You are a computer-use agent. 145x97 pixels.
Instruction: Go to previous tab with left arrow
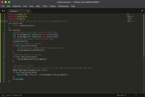click(2, 11)
